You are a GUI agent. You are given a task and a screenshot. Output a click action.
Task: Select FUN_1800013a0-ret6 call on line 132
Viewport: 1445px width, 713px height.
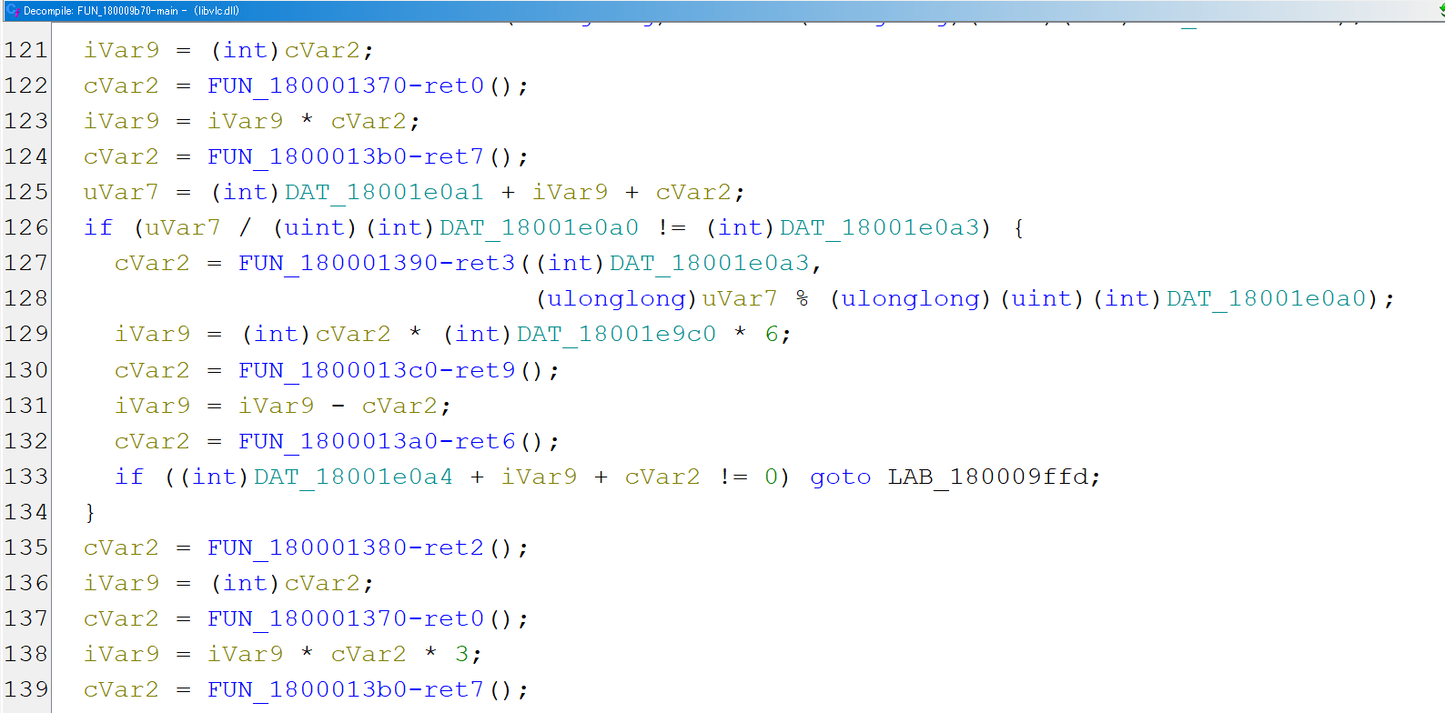coord(377,441)
